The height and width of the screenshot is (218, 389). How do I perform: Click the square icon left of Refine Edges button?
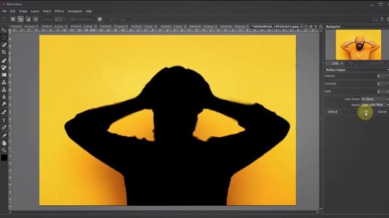(100, 19)
